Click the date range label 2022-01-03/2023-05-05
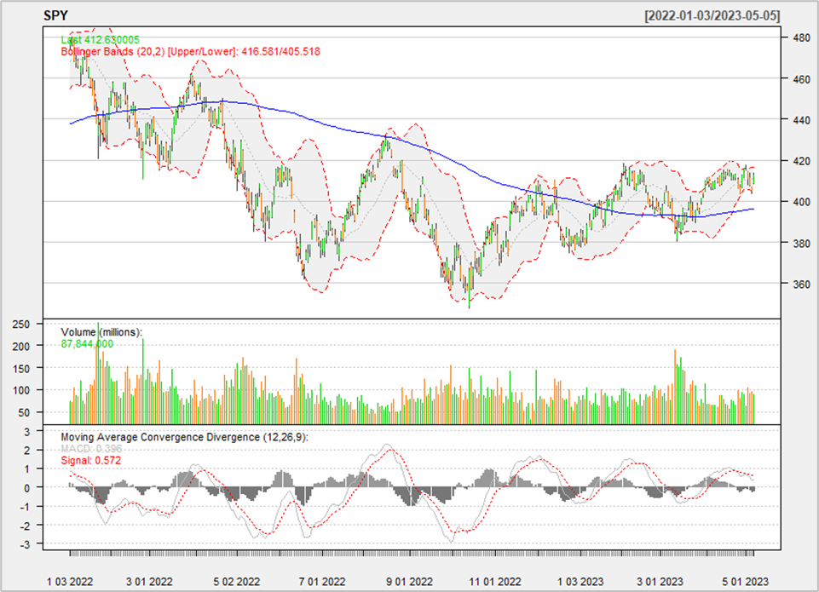This screenshot has height=592, width=819. coord(712,15)
